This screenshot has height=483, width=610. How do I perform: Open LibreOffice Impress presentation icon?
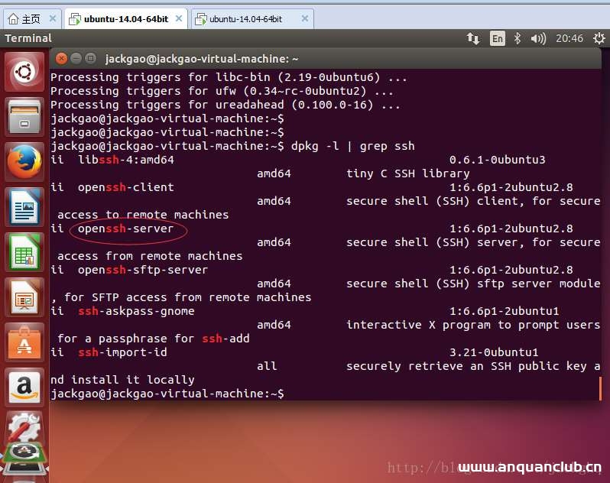coord(24,297)
